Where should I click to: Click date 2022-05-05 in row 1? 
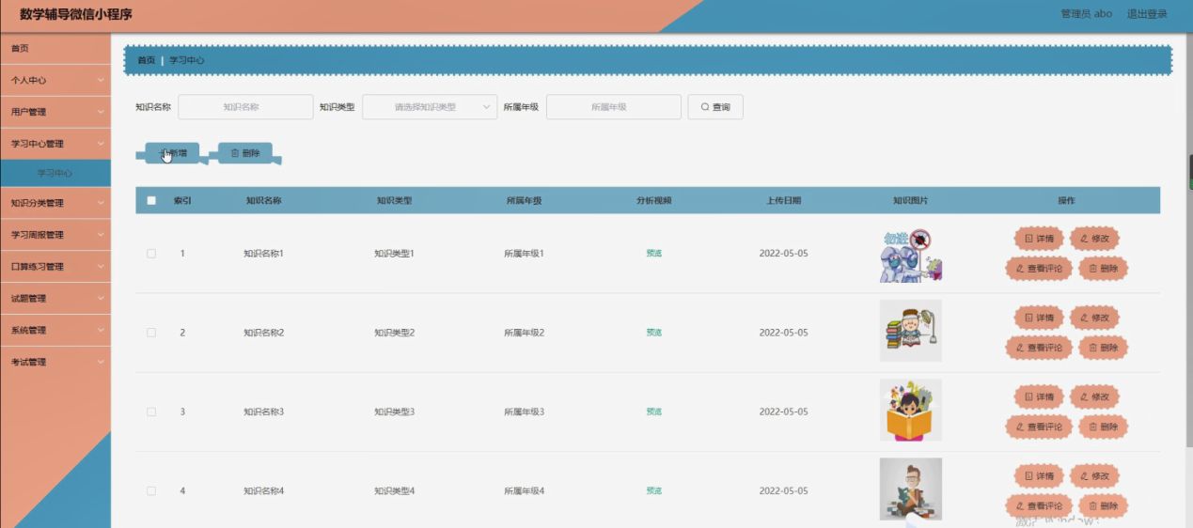pyautogui.click(x=783, y=254)
